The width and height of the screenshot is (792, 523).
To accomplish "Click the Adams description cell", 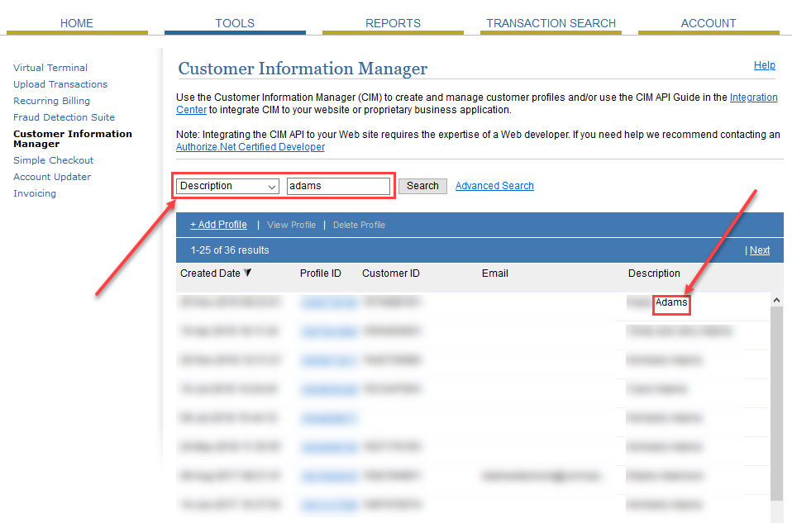I will coord(671,302).
